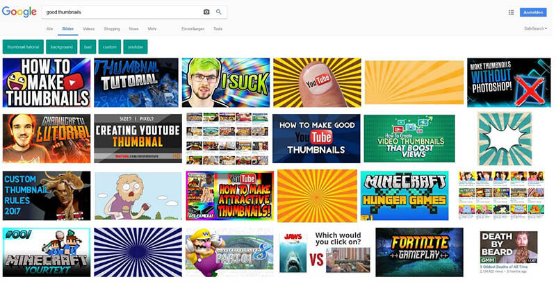This screenshot has width=556, height=293.
Task: Open the News tab
Action: pos(133,28)
